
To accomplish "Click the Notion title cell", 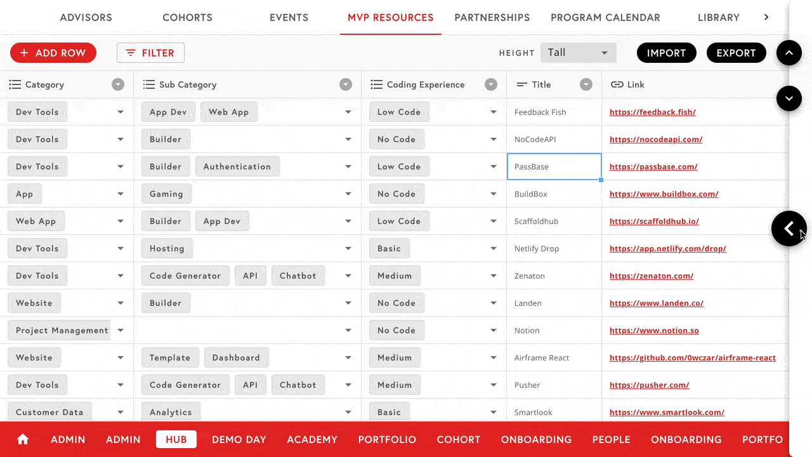I will pyautogui.click(x=554, y=331).
